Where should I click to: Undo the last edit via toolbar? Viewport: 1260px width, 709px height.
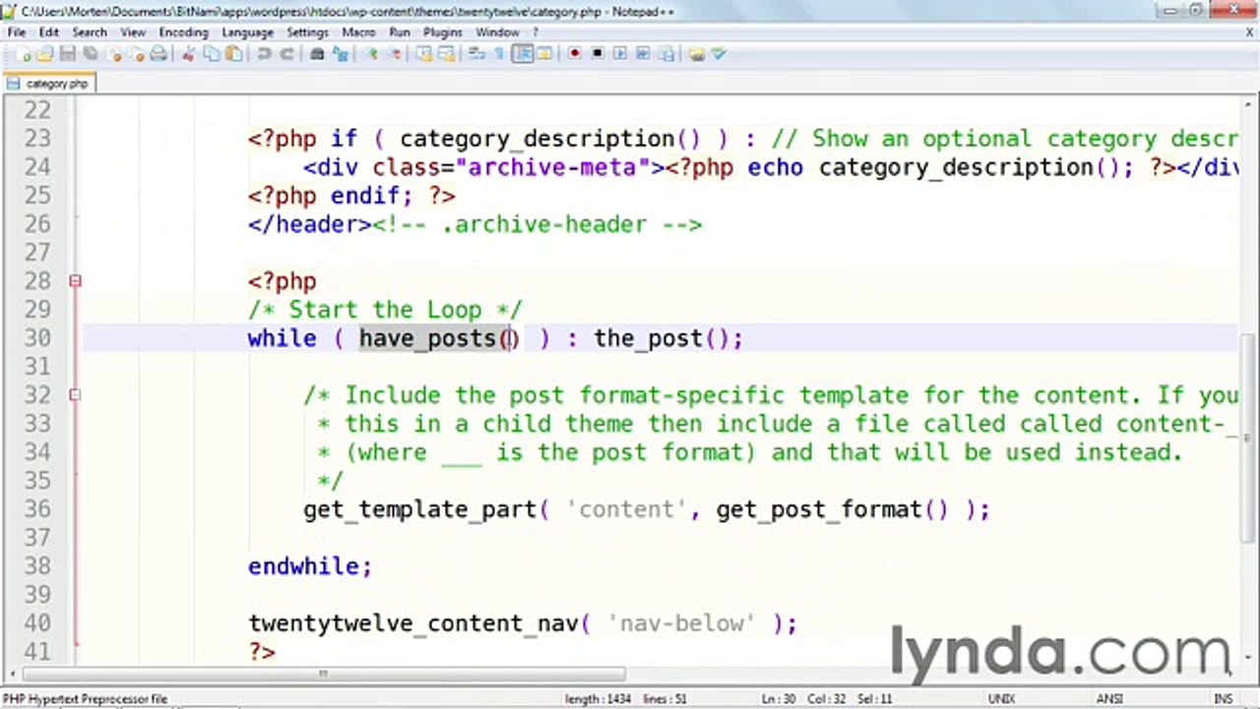264,54
